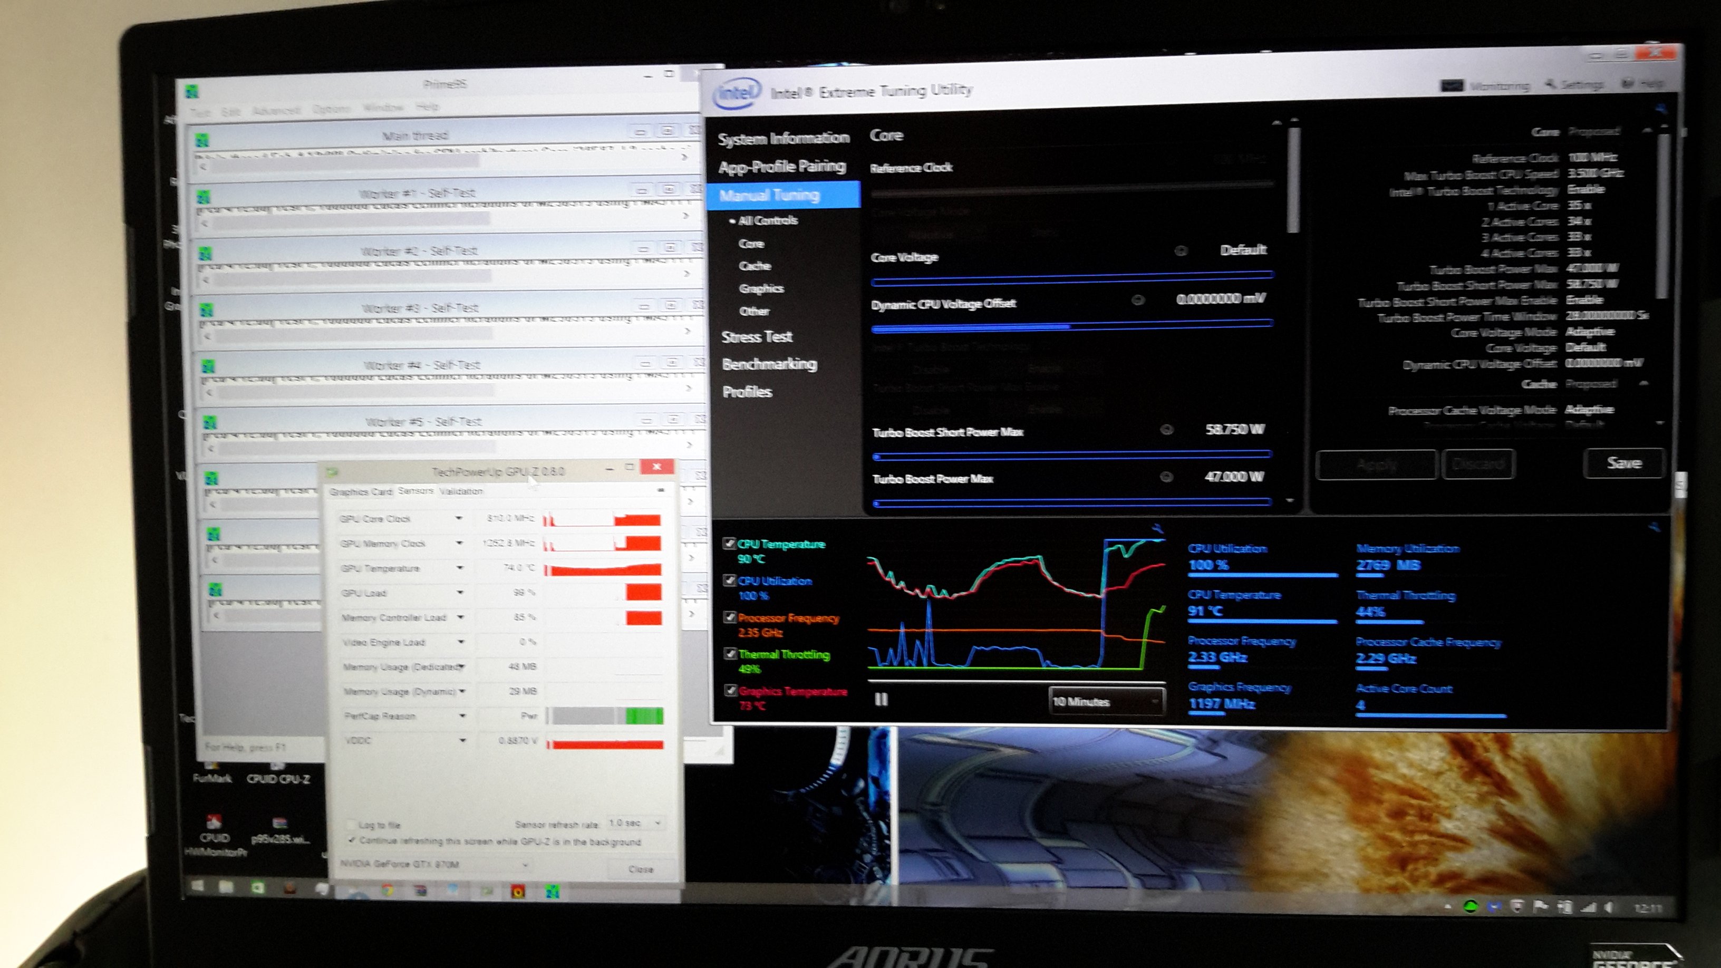
Task: Click the volume speaker tray icon
Action: 1609,907
